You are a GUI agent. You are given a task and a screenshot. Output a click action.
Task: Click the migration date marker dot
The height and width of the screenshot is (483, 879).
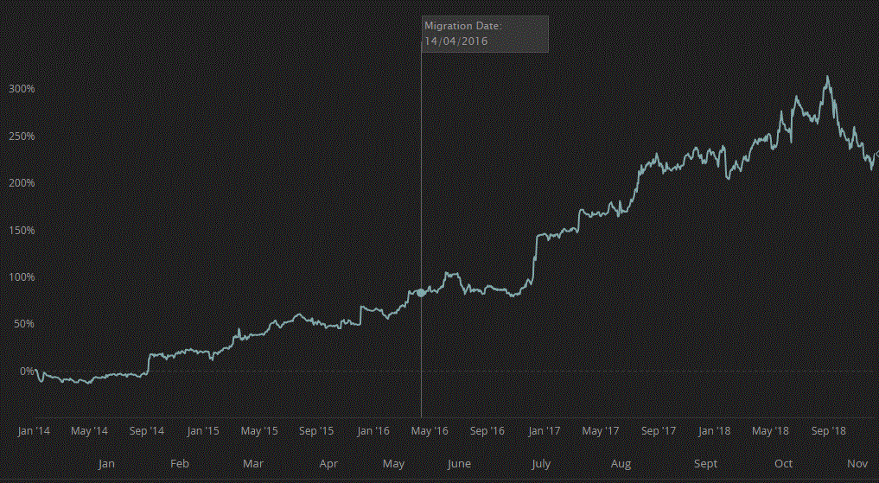(x=421, y=293)
